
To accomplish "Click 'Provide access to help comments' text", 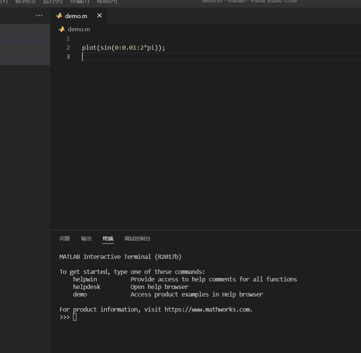I will 183,279.
